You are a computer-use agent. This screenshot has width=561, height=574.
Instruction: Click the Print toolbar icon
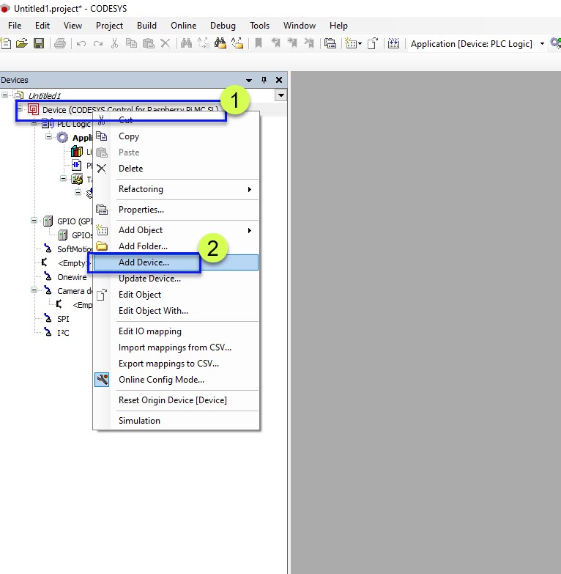coord(60,44)
